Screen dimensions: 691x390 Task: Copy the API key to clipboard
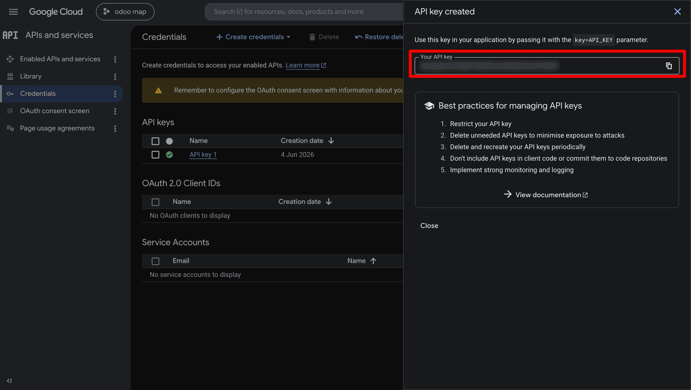[x=669, y=66]
